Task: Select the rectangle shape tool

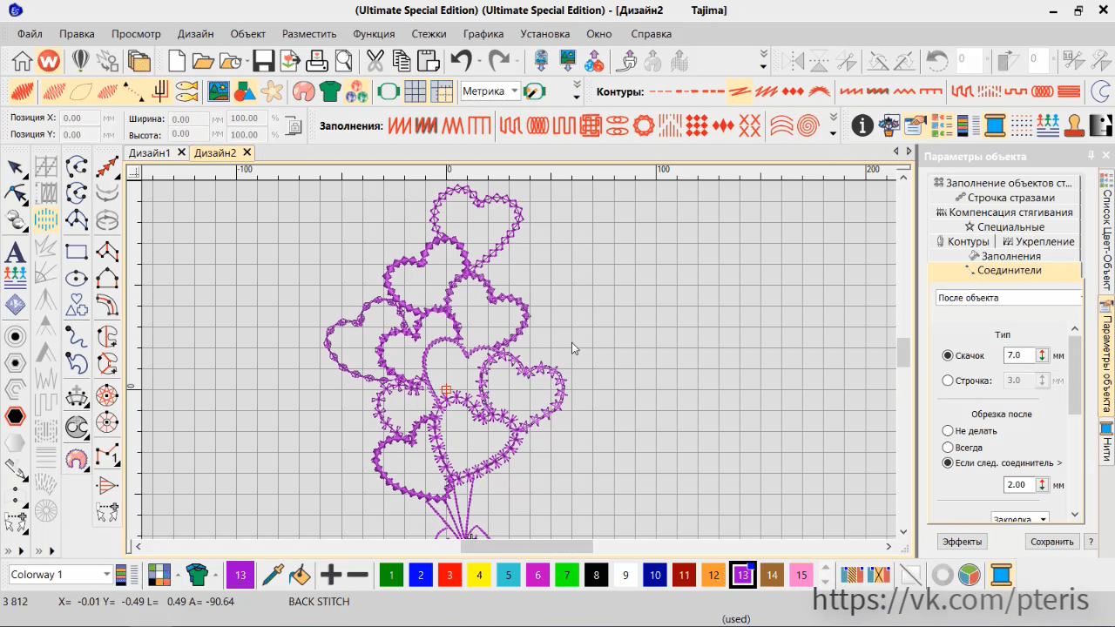Action: [77, 253]
